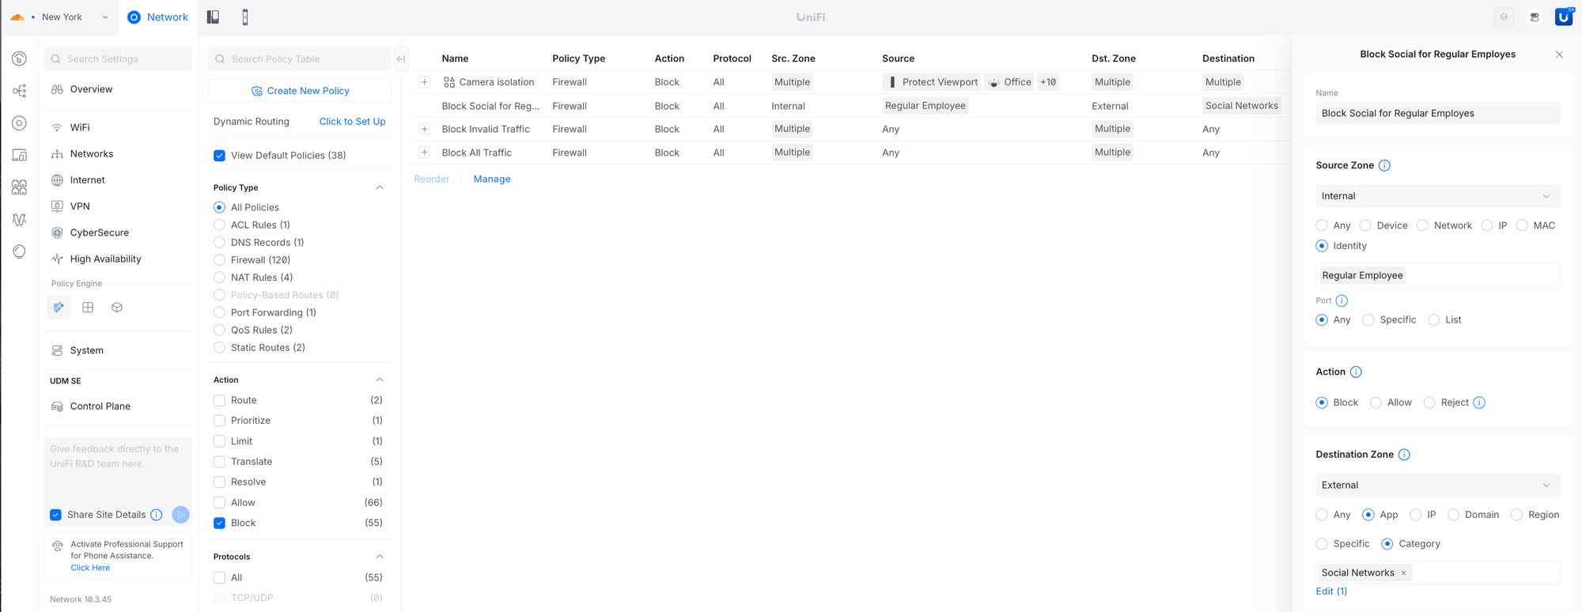The width and height of the screenshot is (1582, 612).
Task: Expand the Camera isolation policy row
Action: (x=425, y=82)
